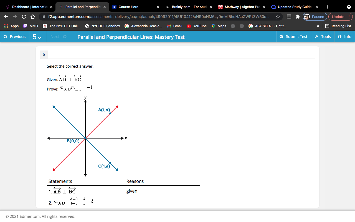
Task: Resume sync via the Paused profile badge
Action: tap(315, 17)
